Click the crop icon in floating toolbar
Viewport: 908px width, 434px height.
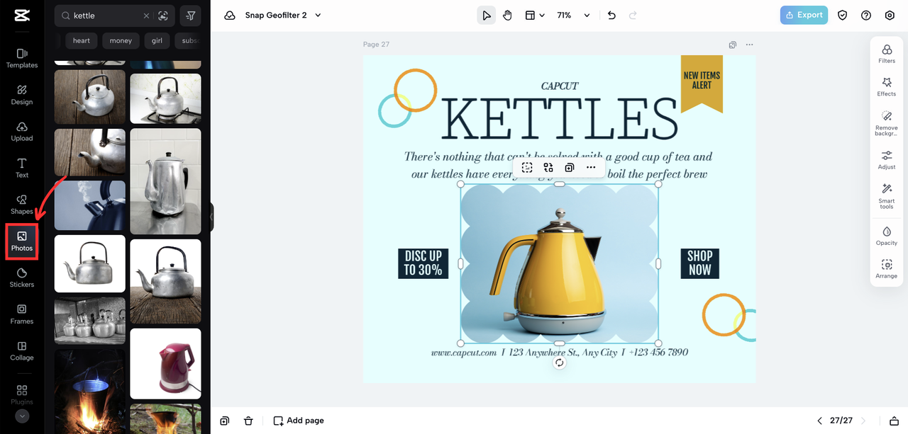click(527, 168)
